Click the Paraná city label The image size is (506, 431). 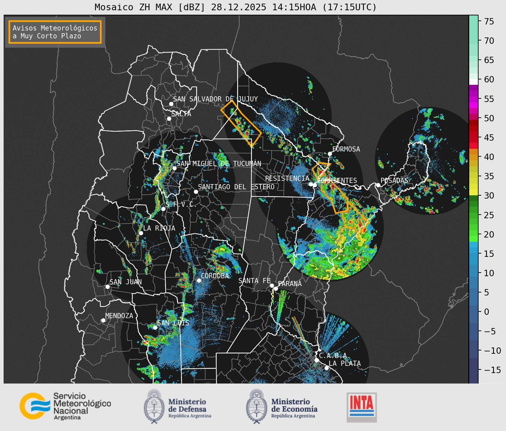click(x=290, y=284)
